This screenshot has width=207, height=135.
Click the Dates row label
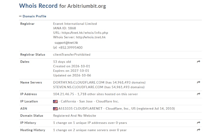(25, 62)
